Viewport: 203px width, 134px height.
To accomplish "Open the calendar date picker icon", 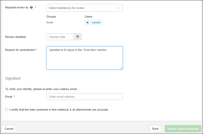I will [x=78, y=37].
